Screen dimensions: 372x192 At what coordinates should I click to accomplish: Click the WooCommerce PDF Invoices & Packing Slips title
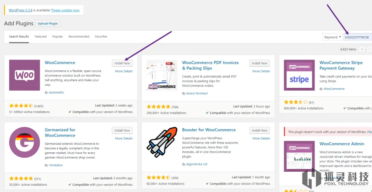point(210,65)
